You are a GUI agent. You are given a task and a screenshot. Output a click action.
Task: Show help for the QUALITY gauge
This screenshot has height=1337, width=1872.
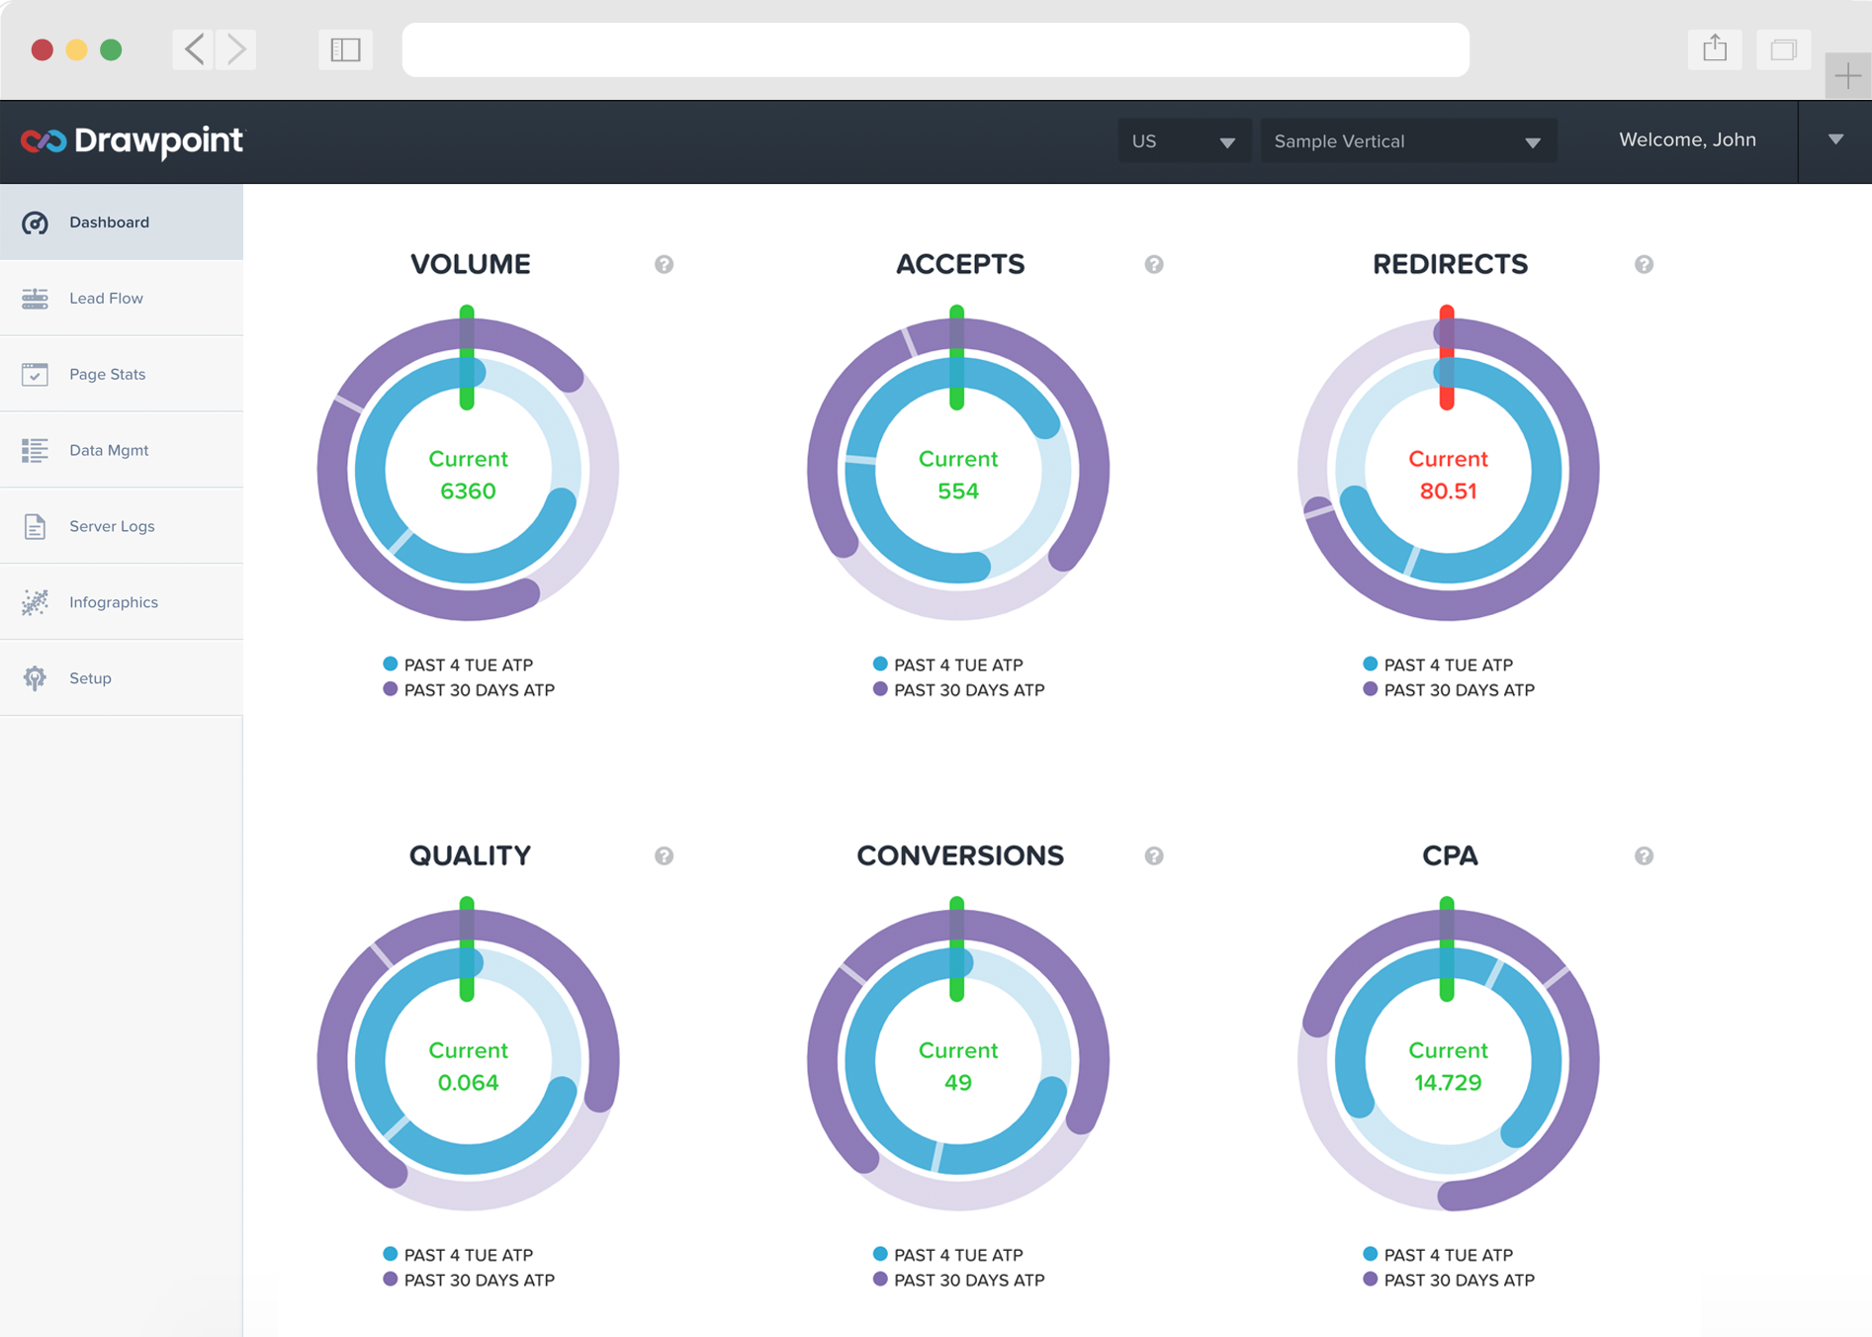[x=664, y=855]
